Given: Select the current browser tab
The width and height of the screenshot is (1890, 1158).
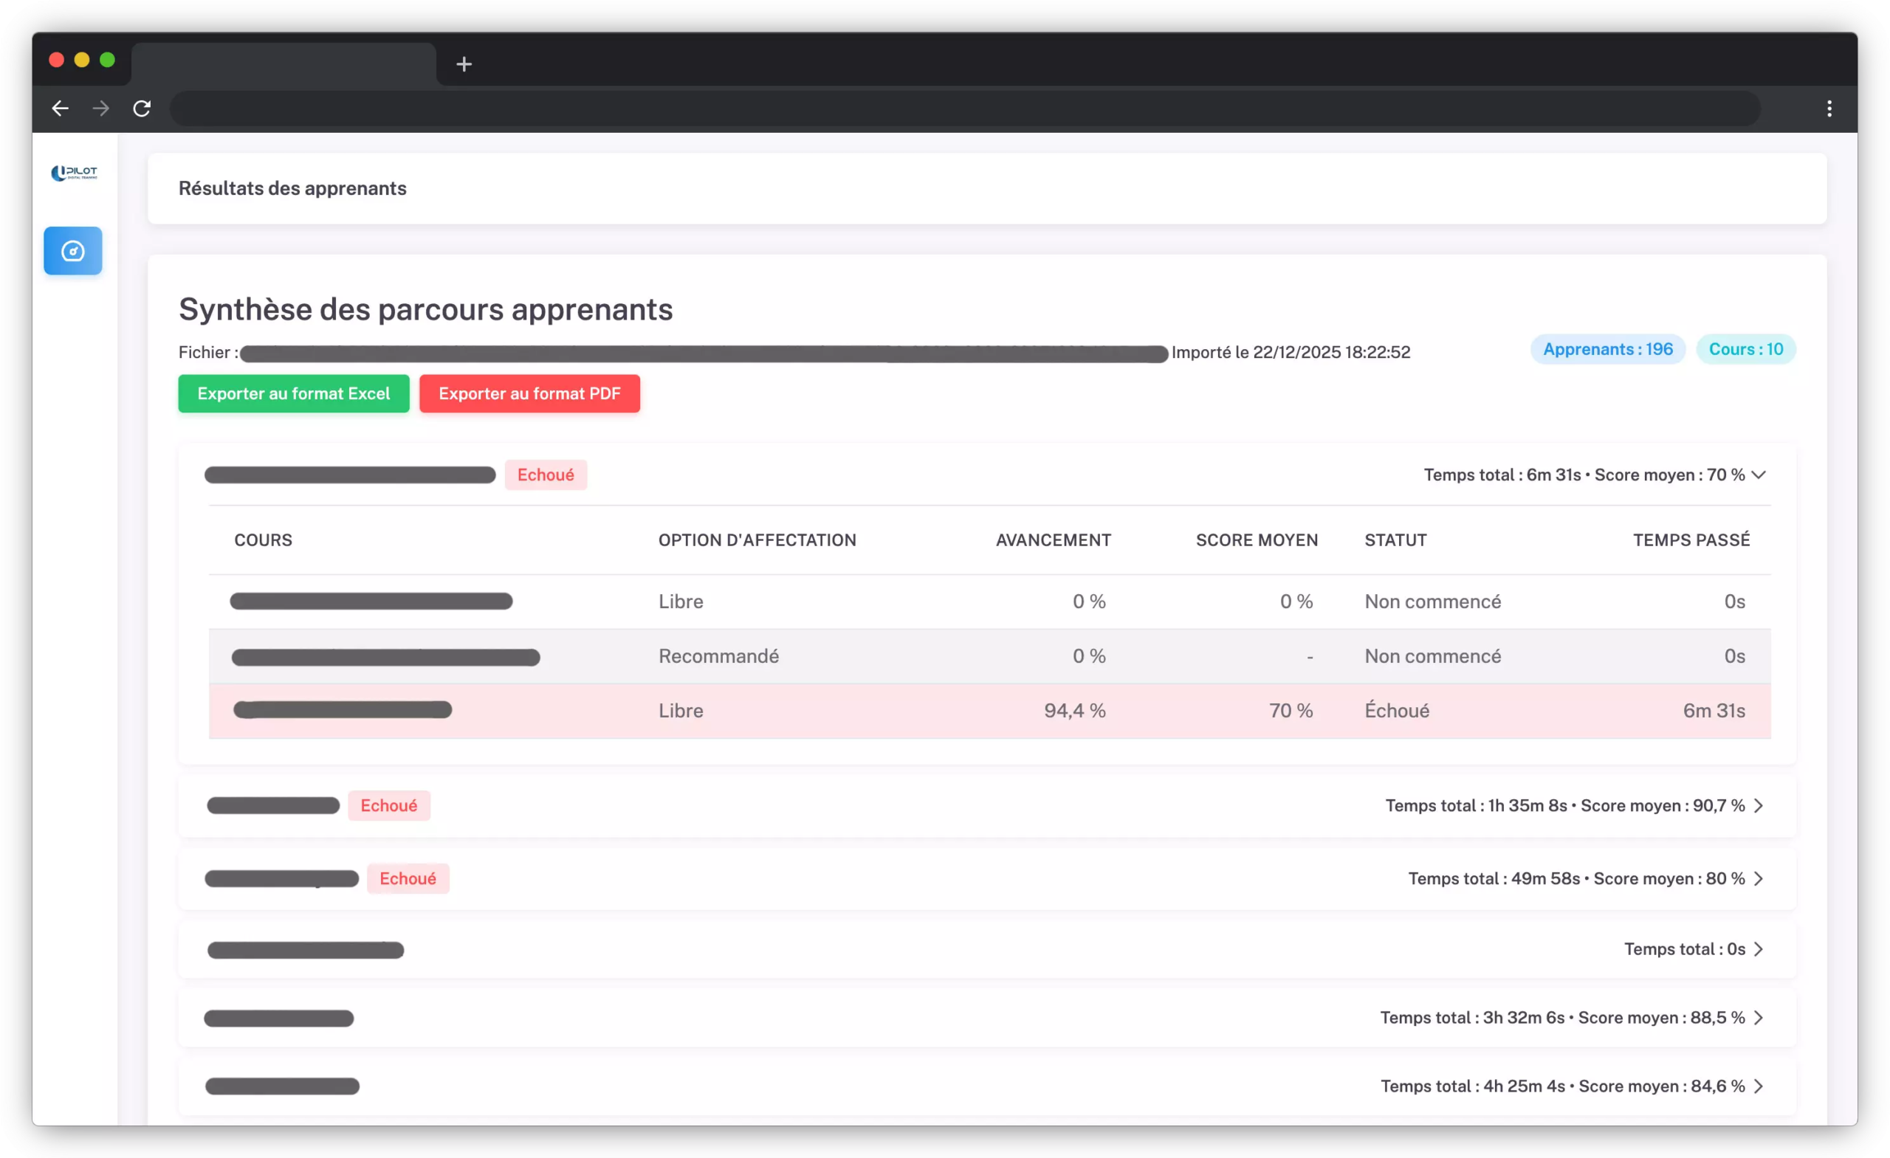Looking at the screenshot, I should pyautogui.click(x=283, y=64).
